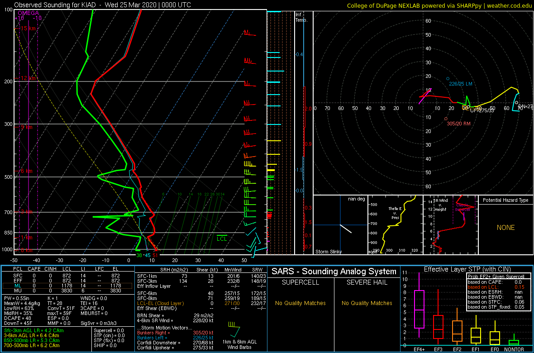Click the 6 km height marker
Viewport: 534px width, 353px height.
[x=24, y=171]
